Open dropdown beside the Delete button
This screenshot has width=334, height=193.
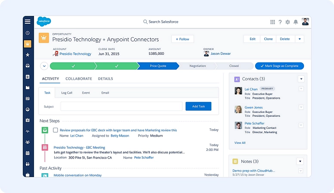[300, 39]
